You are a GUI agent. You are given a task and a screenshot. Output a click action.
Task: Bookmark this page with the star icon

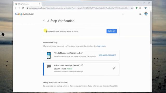coord(132,8)
